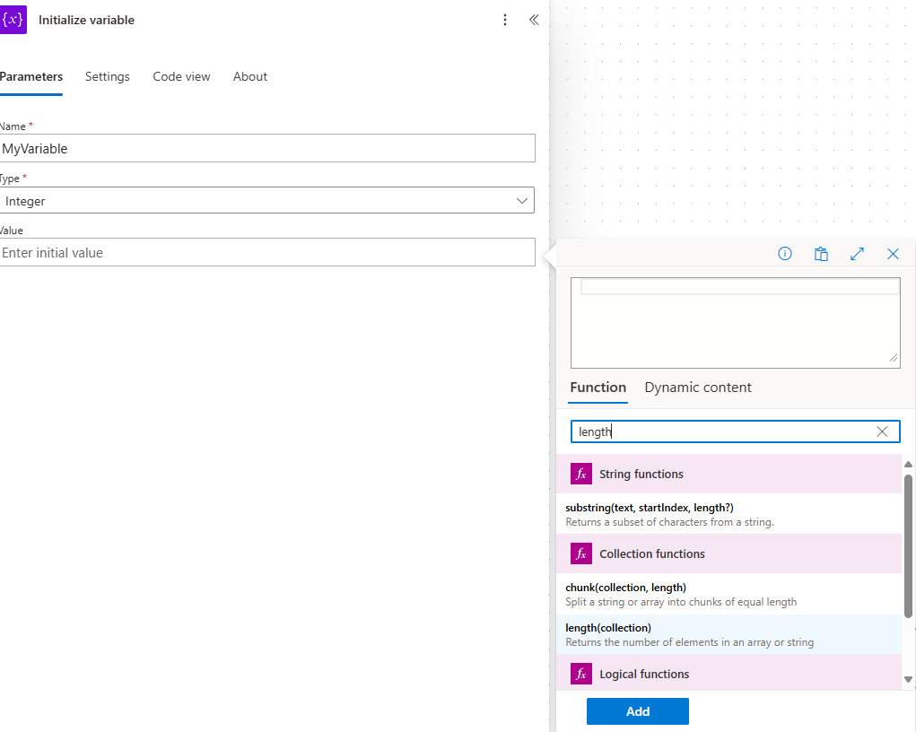The height and width of the screenshot is (732, 916).
Task: Click the Logical functions fx icon
Action: pos(583,674)
